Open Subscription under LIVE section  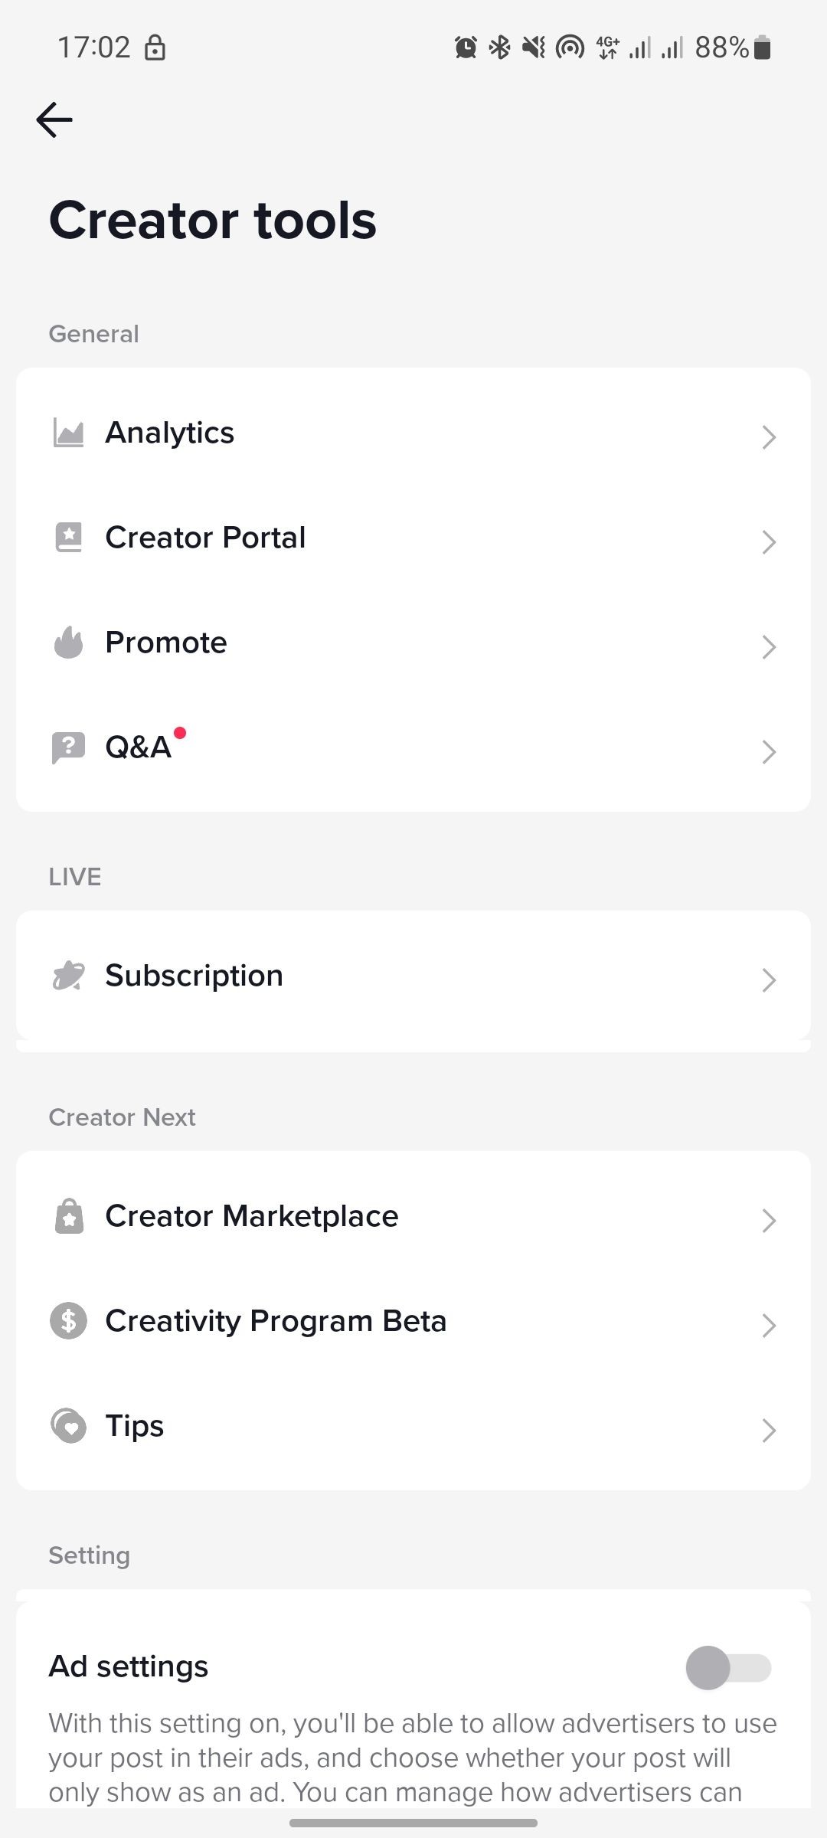click(413, 976)
